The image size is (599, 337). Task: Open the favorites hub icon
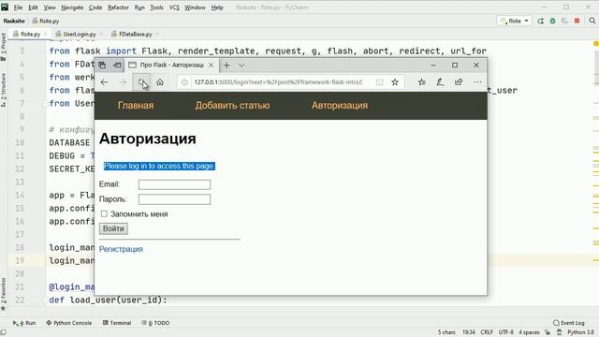click(x=422, y=82)
